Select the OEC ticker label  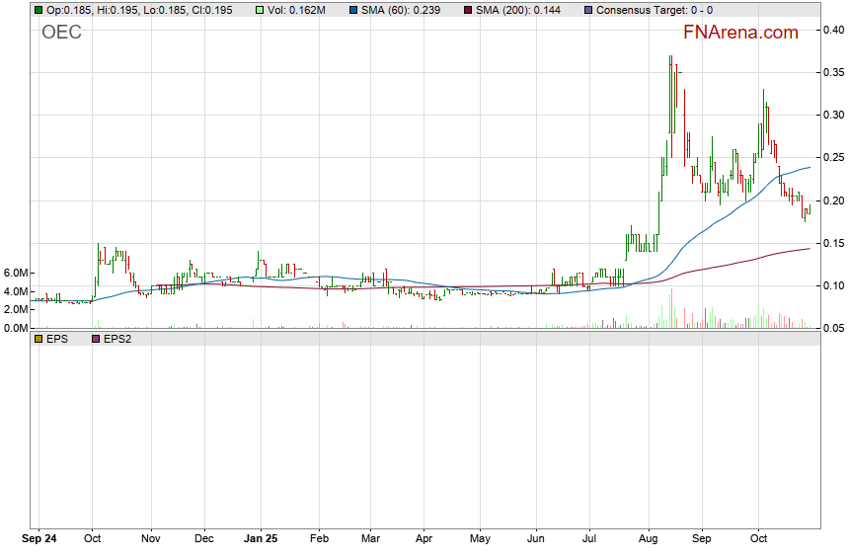tap(61, 33)
